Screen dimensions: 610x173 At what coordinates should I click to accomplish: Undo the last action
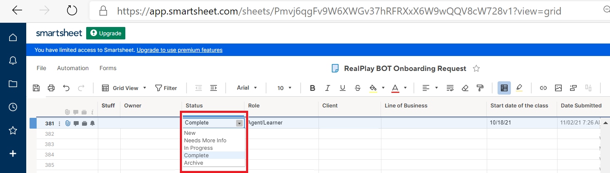click(66, 88)
